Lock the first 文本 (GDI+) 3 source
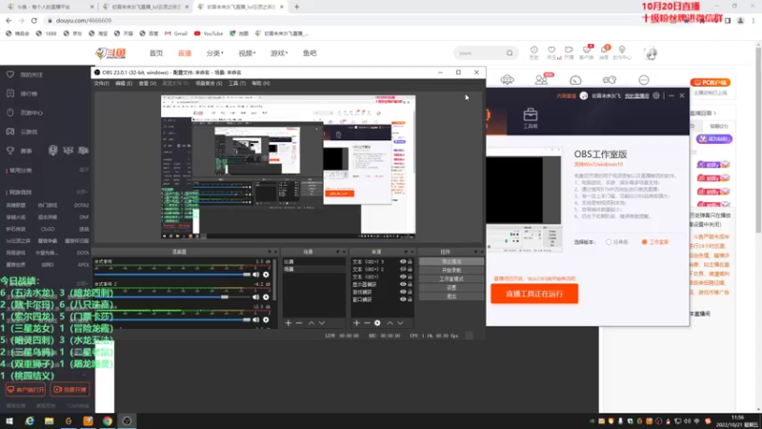This screenshot has height=429, width=762. [411, 261]
